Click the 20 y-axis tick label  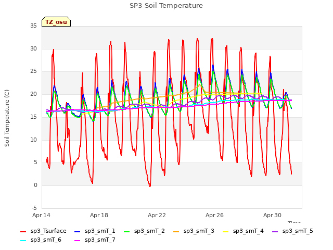33,94
